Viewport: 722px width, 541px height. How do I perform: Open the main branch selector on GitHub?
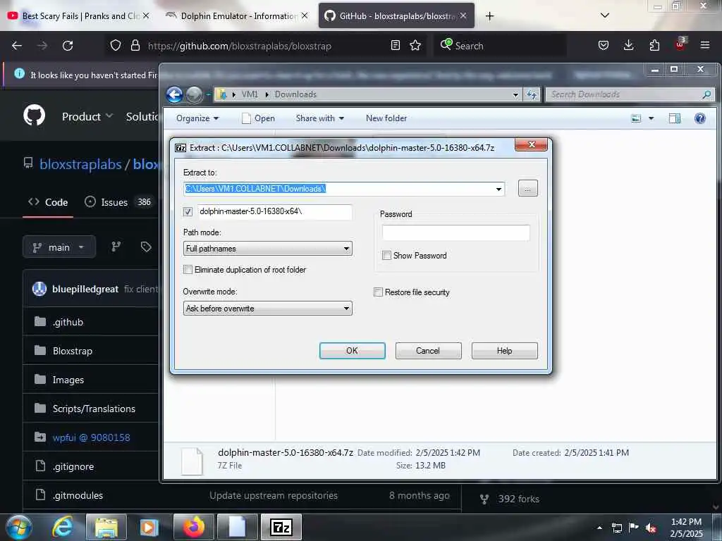coord(59,247)
